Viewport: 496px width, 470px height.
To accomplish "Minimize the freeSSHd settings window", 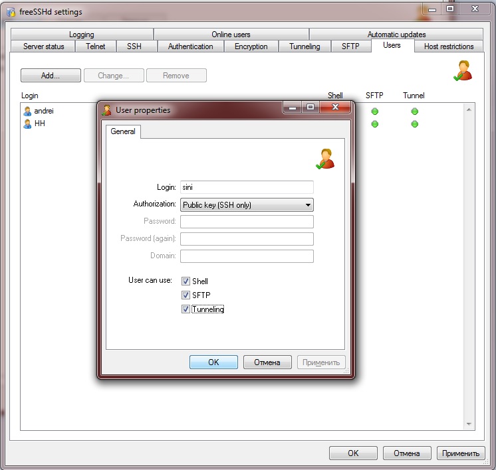I will [x=432, y=9].
